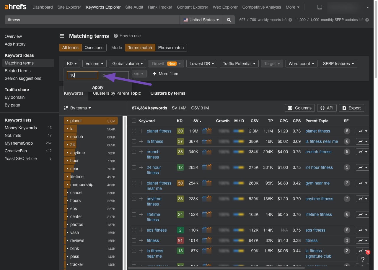
Task: Apply the KD filter
Action: pyautogui.click(x=98, y=87)
